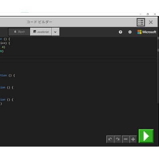Viewport: 159px width, 159px height.
Task: Minimize the outer window
Action: tap(141, 14)
